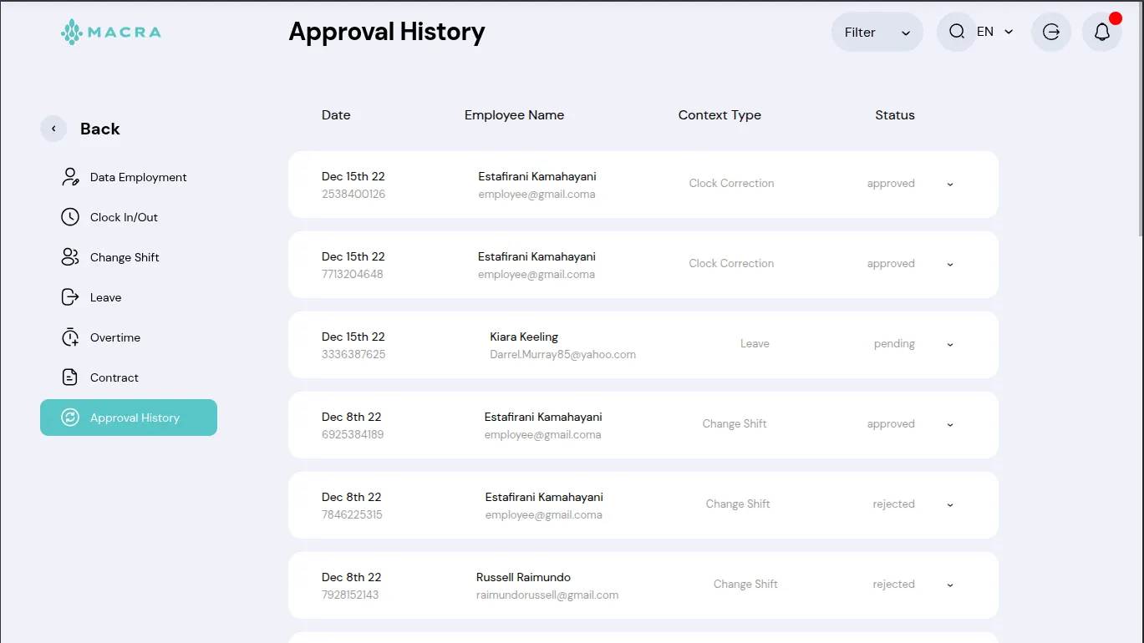Click the Back arrow button
Viewport: 1144px width, 643px height.
point(53,129)
